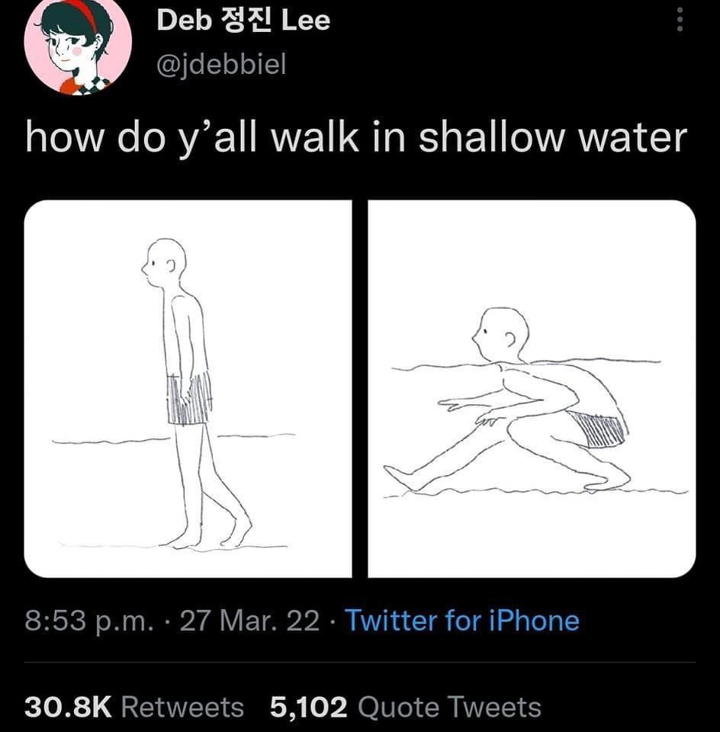Open the right drawing of crouching walker

click(x=532, y=389)
